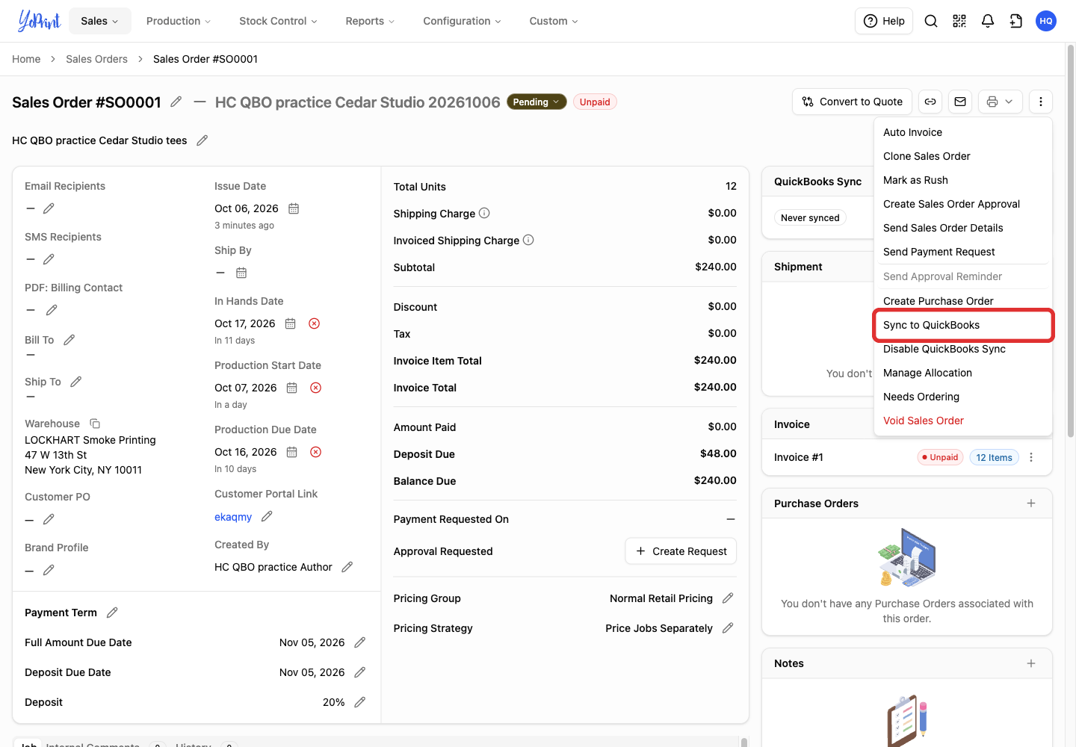
Task: Clear the Production Start Date
Action: point(316,388)
